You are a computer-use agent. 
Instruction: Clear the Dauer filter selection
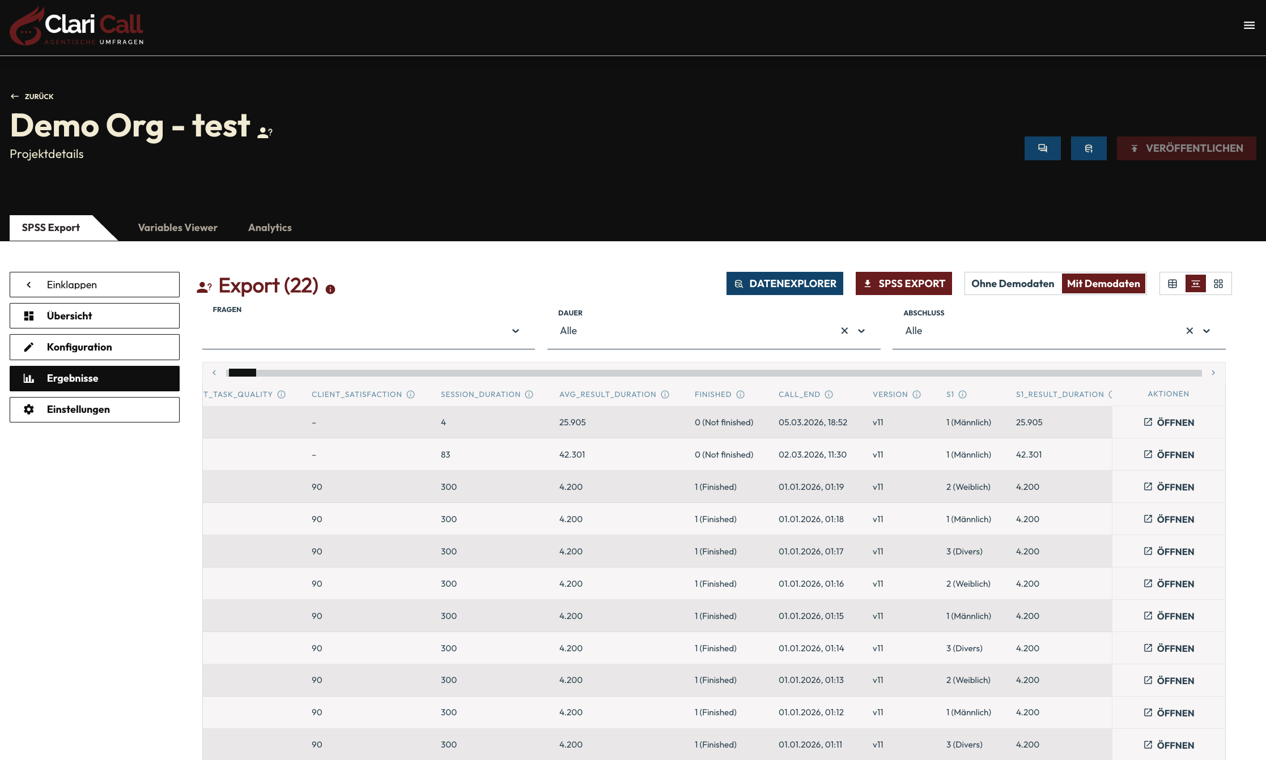tap(844, 331)
